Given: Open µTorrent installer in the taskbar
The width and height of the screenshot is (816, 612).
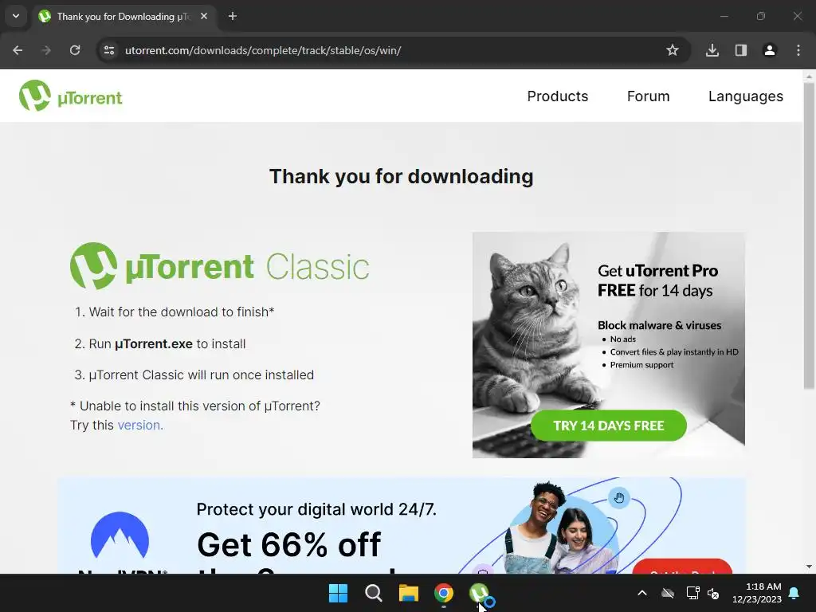Looking at the screenshot, I should (479, 593).
